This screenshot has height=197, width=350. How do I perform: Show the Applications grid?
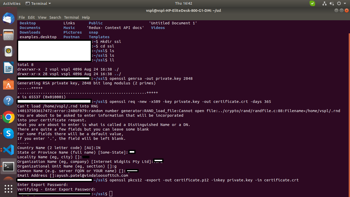8,189
